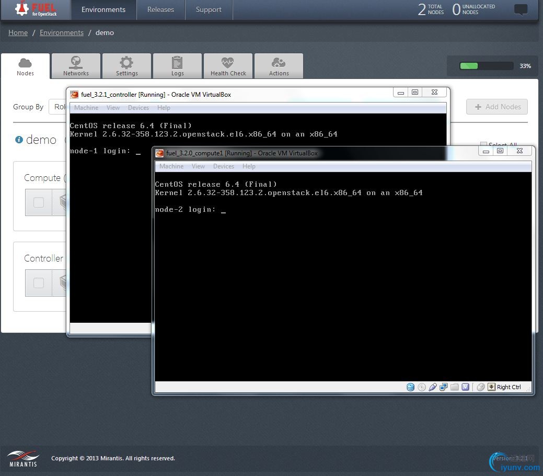Screen dimensions: 543x476
Task: Toggle the Select All checkbox
Action: coord(483,145)
